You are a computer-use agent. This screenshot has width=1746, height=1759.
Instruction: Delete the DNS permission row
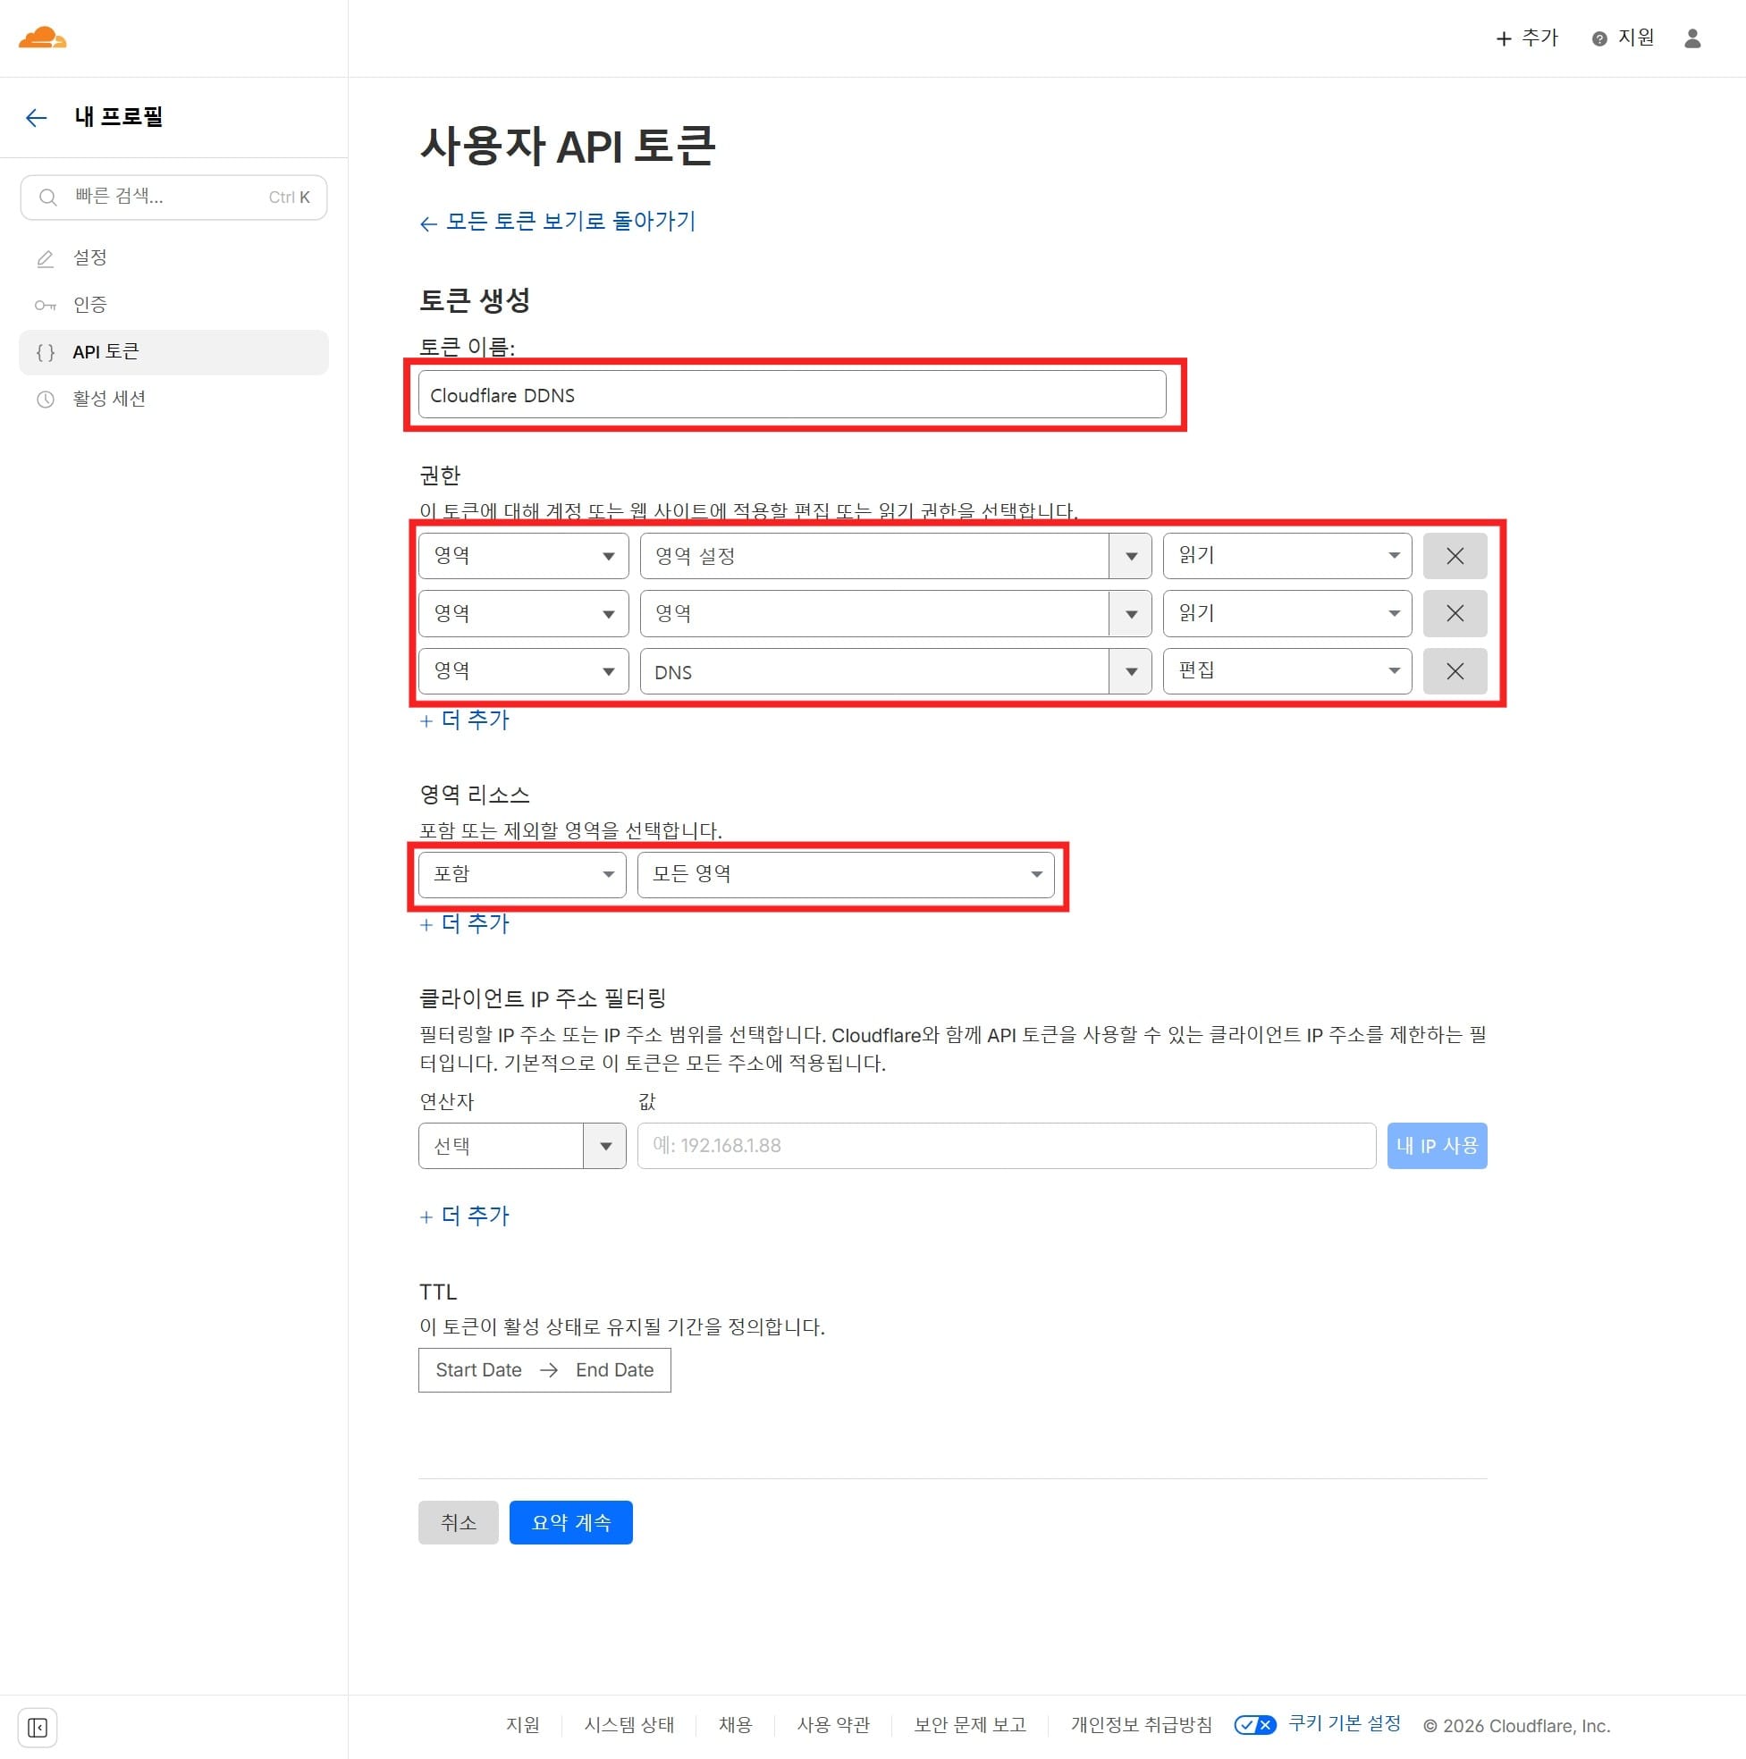point(1454,672)
